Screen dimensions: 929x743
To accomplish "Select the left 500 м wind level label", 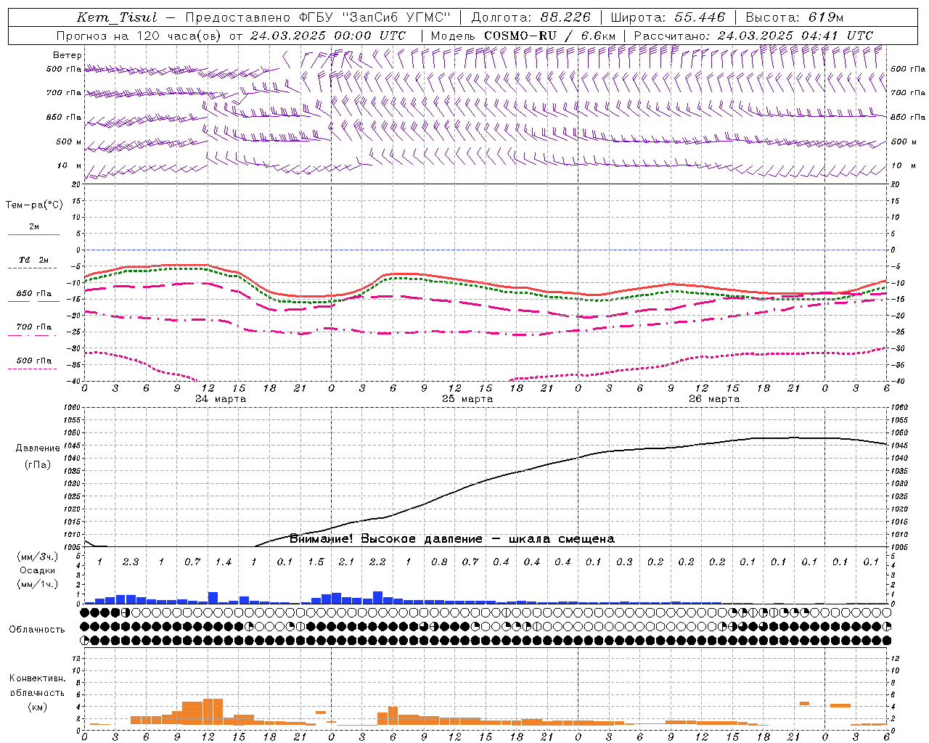I will [69, 141].
